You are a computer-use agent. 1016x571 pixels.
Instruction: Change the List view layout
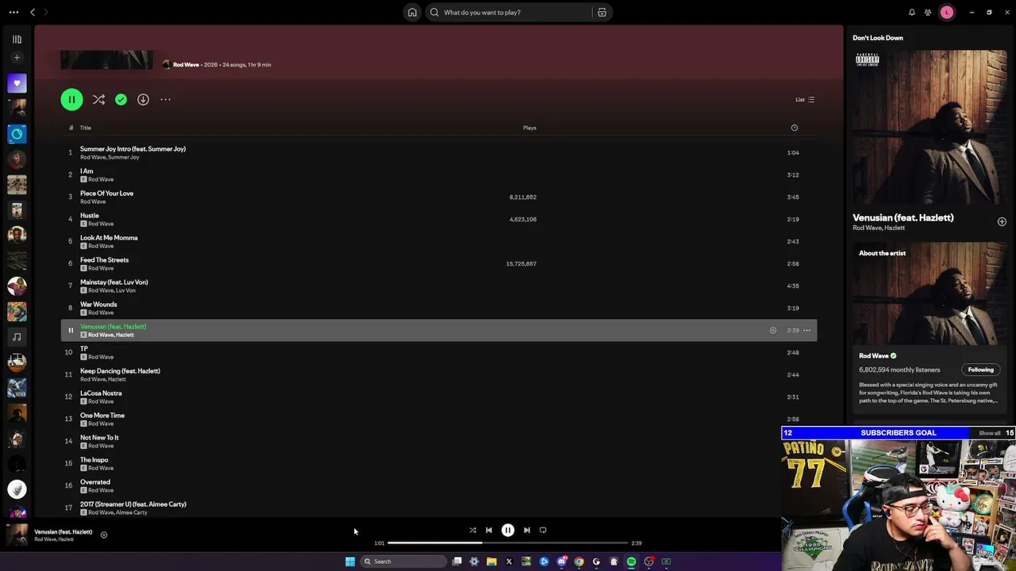pyautogui.click(x=805, y=99)
